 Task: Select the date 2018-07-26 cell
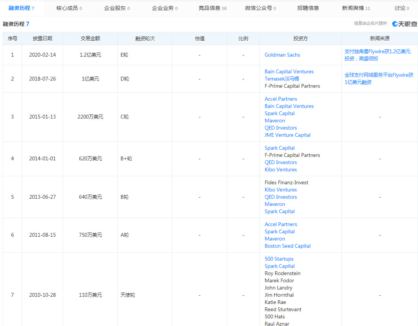coord(43,79)
